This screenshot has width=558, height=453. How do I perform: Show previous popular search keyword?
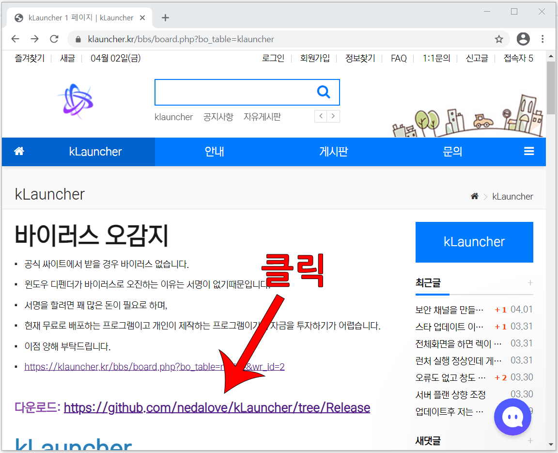point(321,116)
